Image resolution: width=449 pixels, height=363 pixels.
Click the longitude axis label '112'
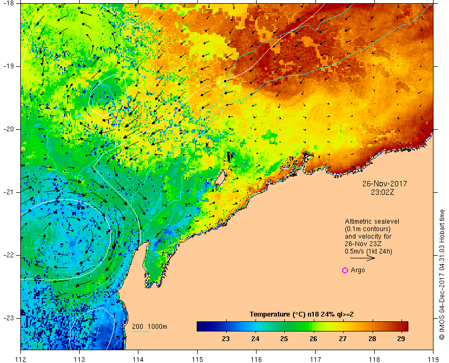[21, 360]
